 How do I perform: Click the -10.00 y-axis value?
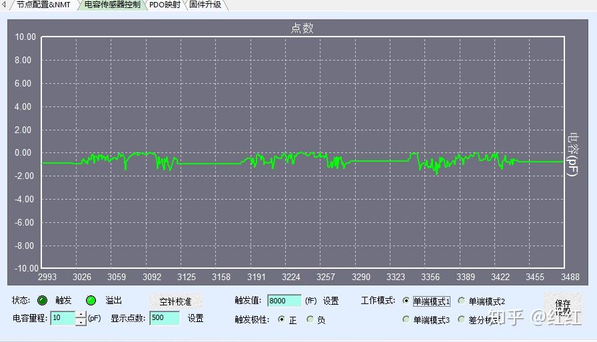point(26,268)
